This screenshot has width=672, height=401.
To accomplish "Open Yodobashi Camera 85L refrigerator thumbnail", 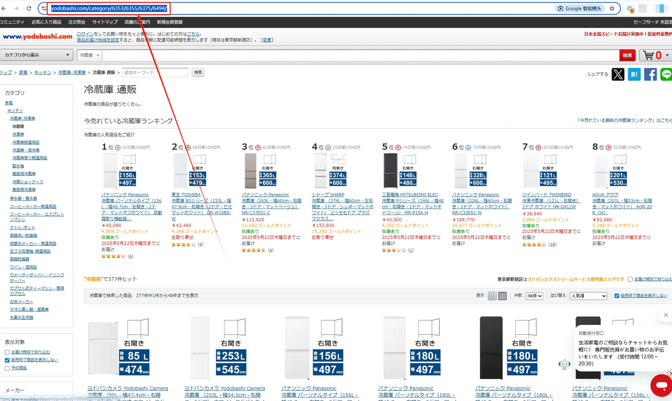I will click(119, 348).
